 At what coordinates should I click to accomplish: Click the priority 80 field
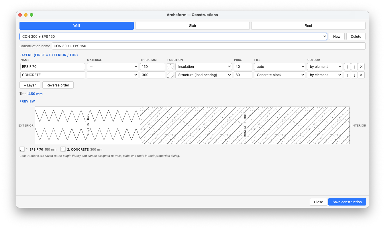243,75
